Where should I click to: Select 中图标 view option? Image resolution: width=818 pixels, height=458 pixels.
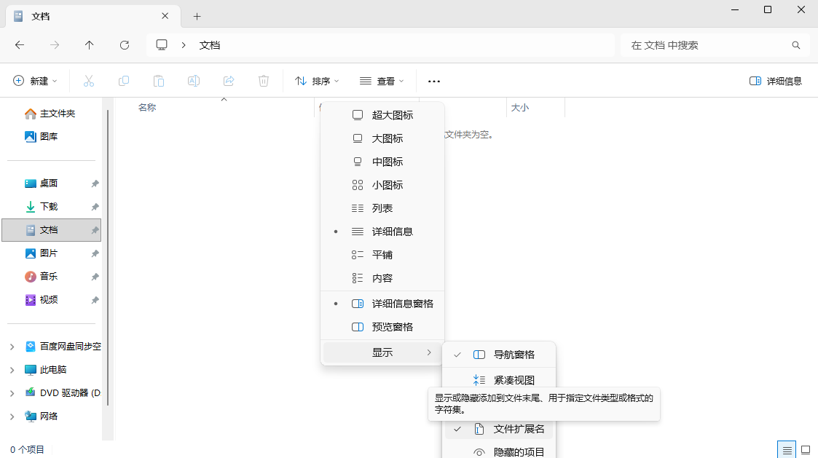(382, 162)
